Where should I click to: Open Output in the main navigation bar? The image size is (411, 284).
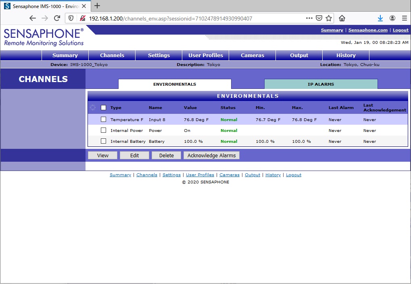tap(299, 55)
